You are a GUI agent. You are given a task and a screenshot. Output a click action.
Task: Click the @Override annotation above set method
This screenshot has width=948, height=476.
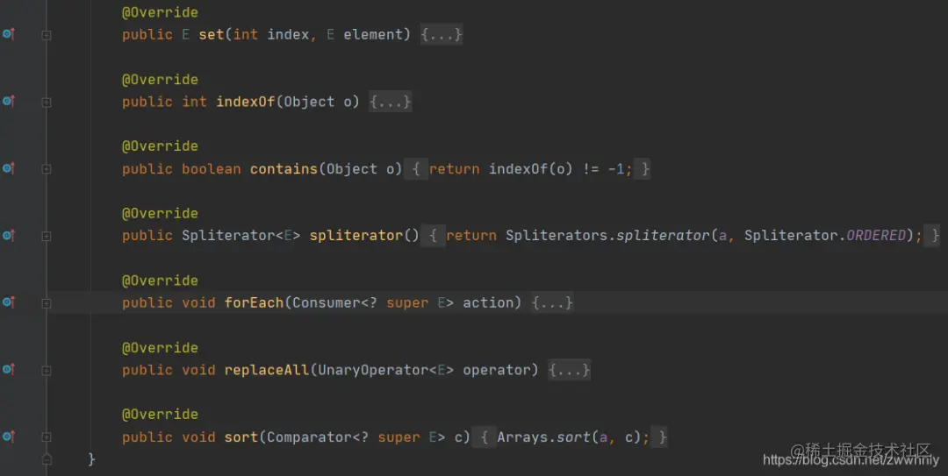tap(161, 12)
